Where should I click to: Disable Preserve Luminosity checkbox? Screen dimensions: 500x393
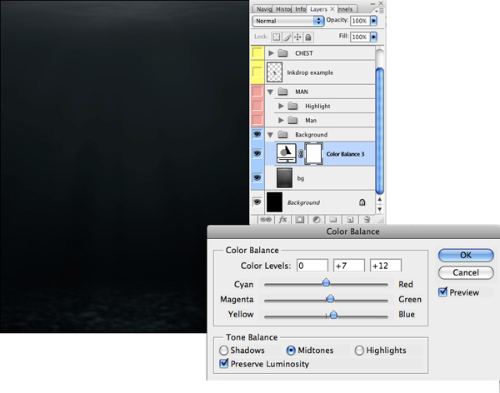pos(223,364)
